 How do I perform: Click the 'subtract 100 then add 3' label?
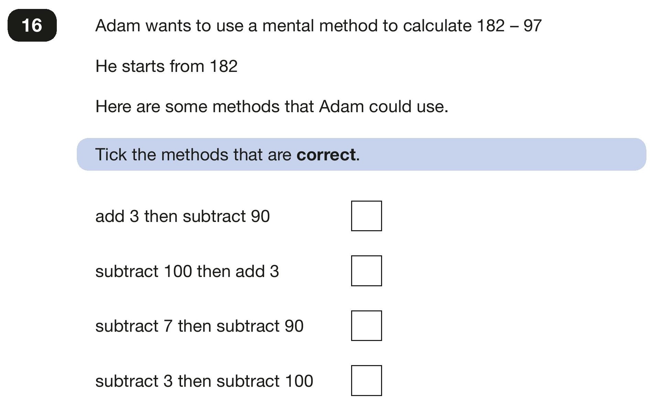pos(187,271)
